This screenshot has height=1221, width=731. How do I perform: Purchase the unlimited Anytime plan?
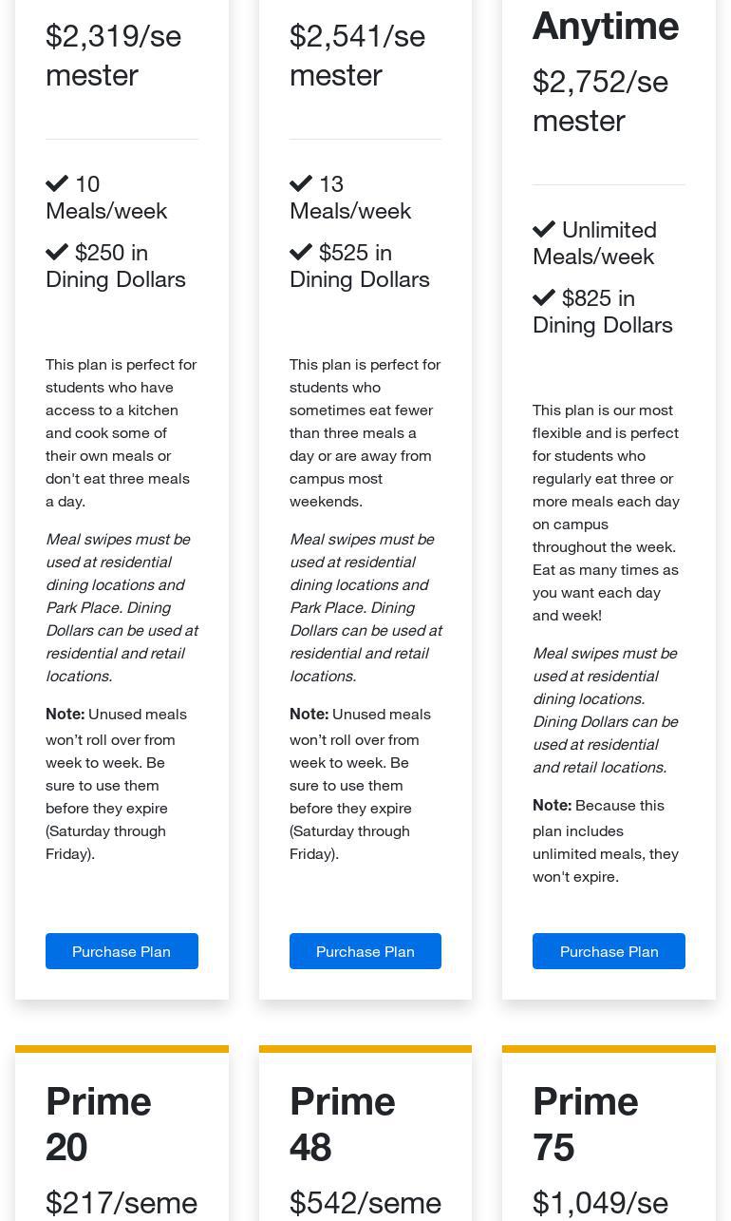609,951
